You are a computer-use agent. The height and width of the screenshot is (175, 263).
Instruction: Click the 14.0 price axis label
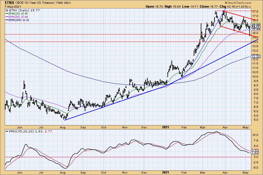[255, 42]
